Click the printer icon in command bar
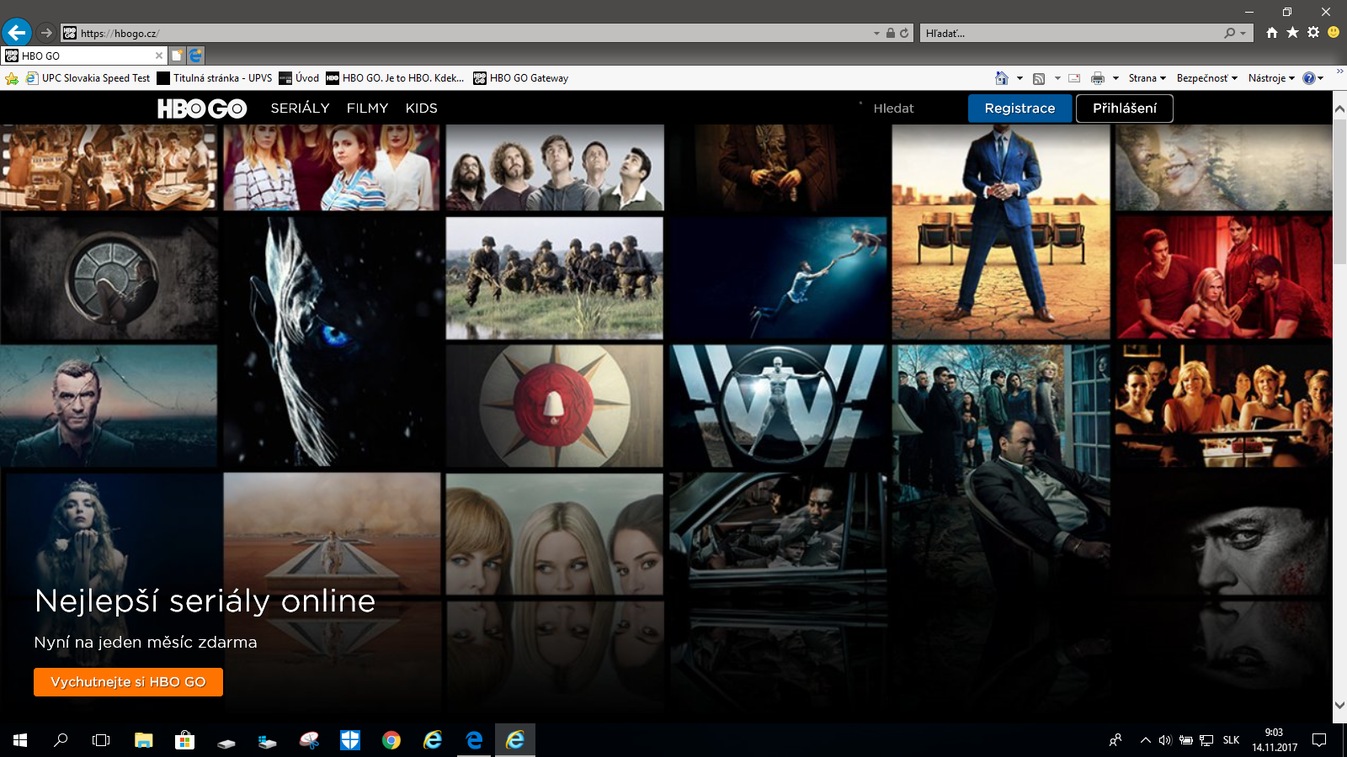The width and height of the screenshot is (1347, 757). [1098, 78]
